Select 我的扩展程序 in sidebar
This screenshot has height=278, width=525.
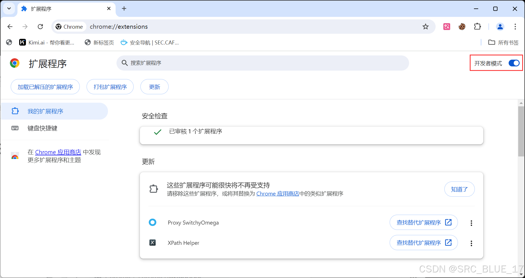pos(54,111)
